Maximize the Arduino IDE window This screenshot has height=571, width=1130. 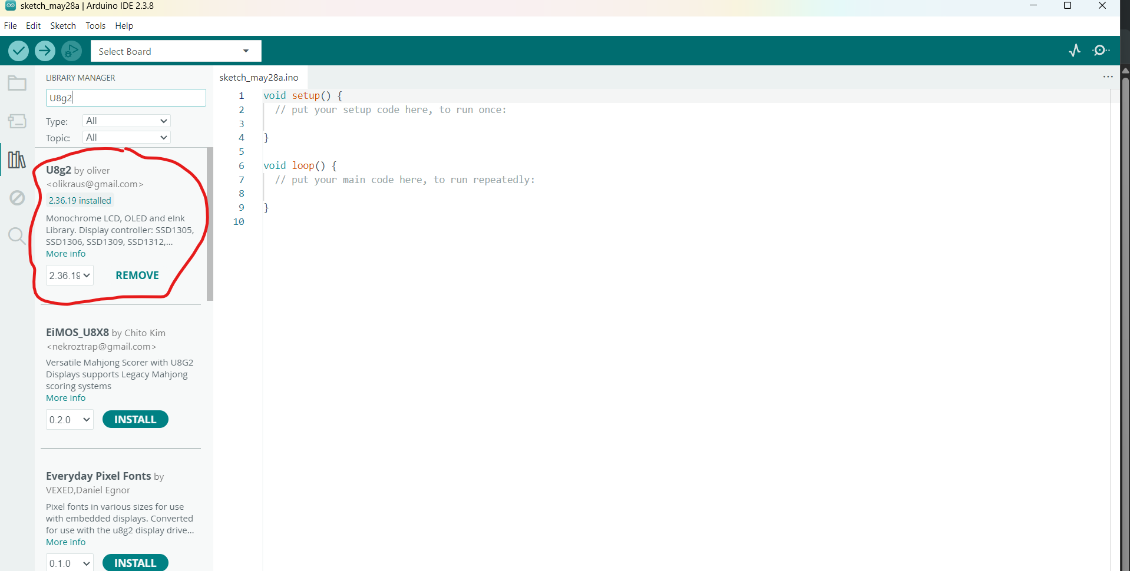click(x=1067, y=6)
